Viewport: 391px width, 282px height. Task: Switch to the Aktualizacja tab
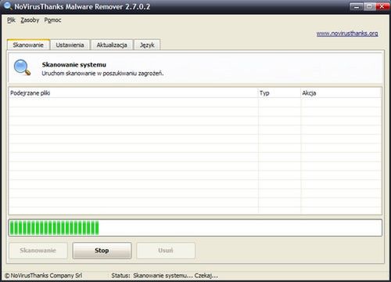[112, 45]
